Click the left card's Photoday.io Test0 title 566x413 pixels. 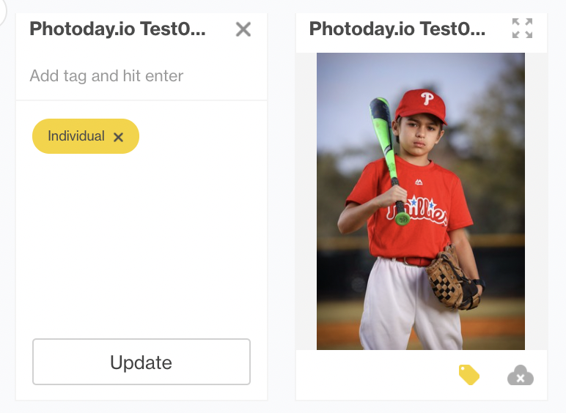[x=117, y=29]
